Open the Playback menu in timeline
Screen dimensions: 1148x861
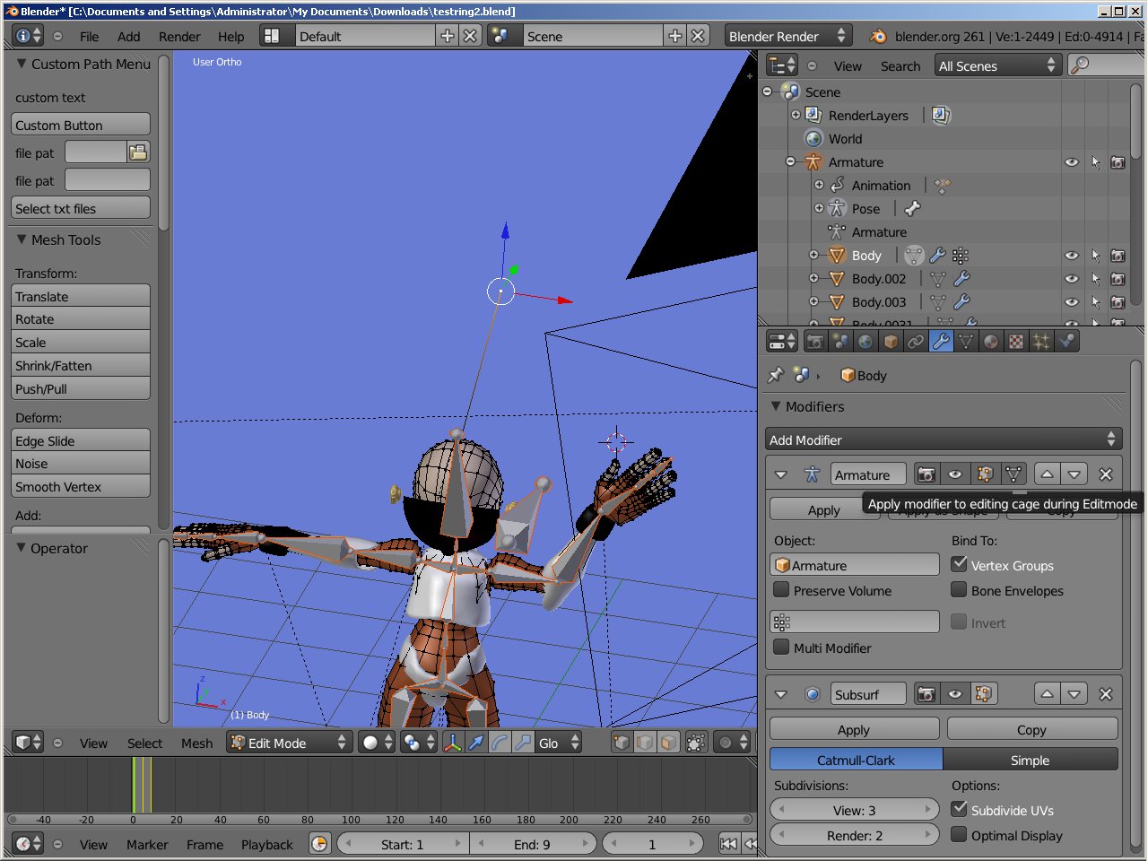click(266, 844)
